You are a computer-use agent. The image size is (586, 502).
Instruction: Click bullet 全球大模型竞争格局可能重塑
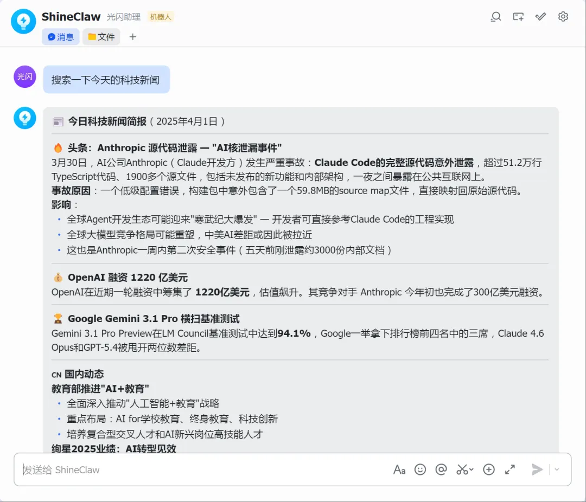tap(189, 235)
